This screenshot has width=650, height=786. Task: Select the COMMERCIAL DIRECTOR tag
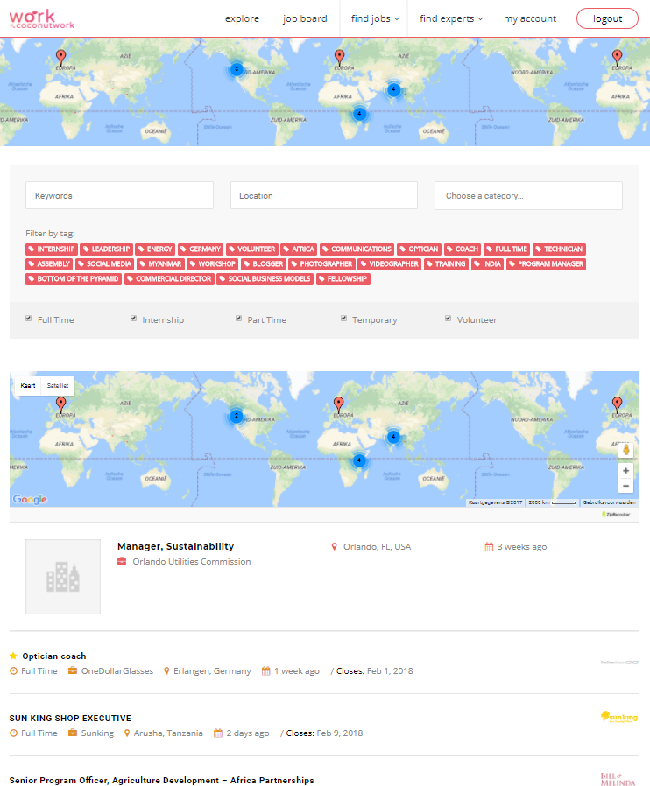[x=169, y=279]
